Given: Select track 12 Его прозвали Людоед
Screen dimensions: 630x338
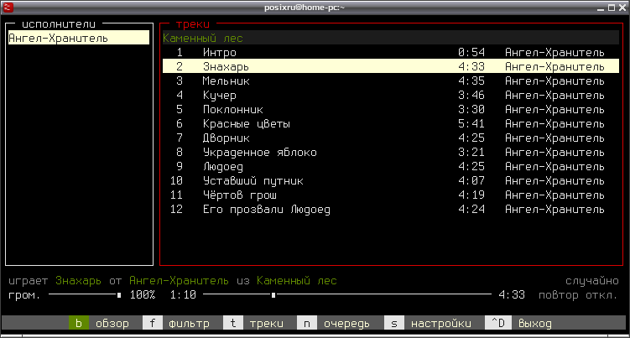Looking at the screenshot, I should pos(391,209).
